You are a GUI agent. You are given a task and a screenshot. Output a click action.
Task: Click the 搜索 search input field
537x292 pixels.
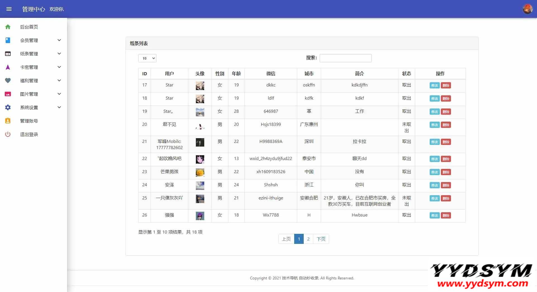coord(345,58)
